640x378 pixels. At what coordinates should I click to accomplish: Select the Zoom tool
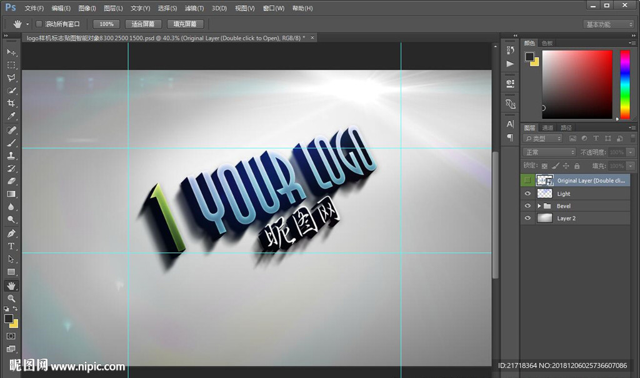pyautogui.click(x=11, y=299)
